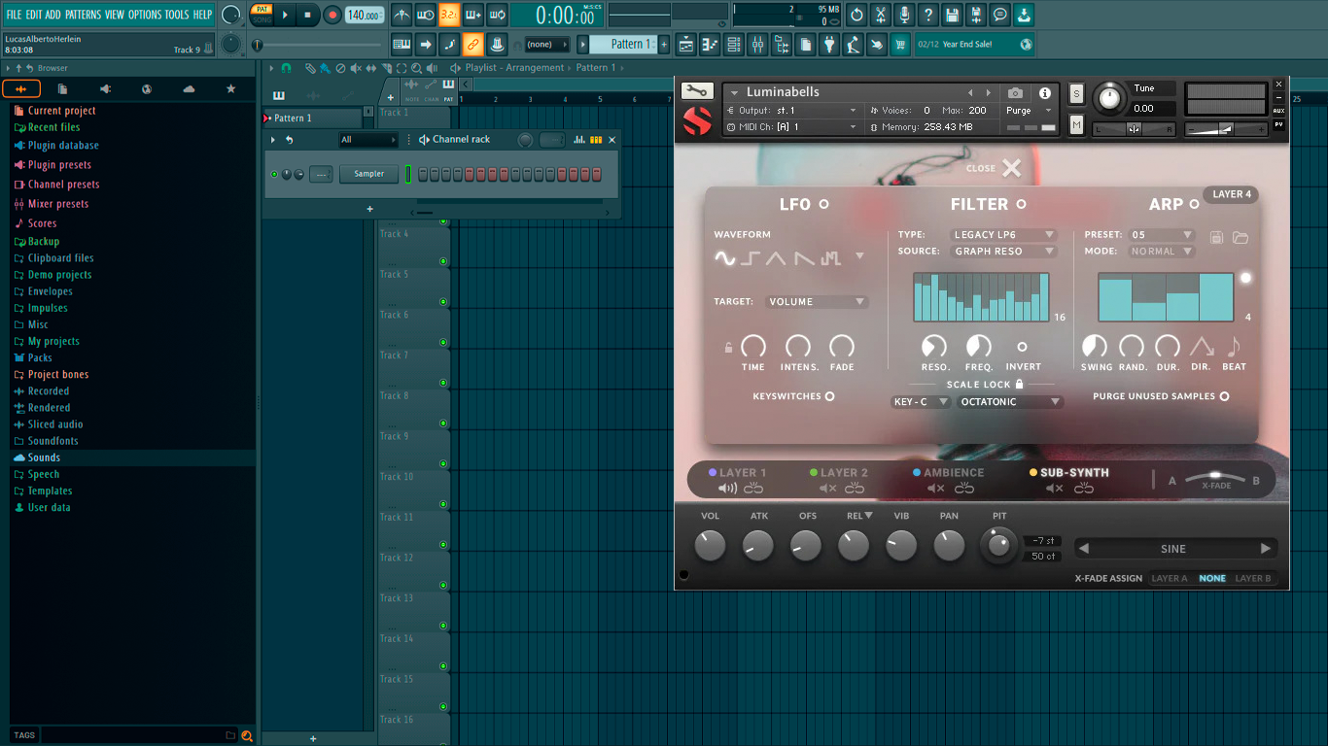The image size is (1328, 746).
Task: Open filter TYPE Legacy LP6 dropdown
Action: (1003, 235)
